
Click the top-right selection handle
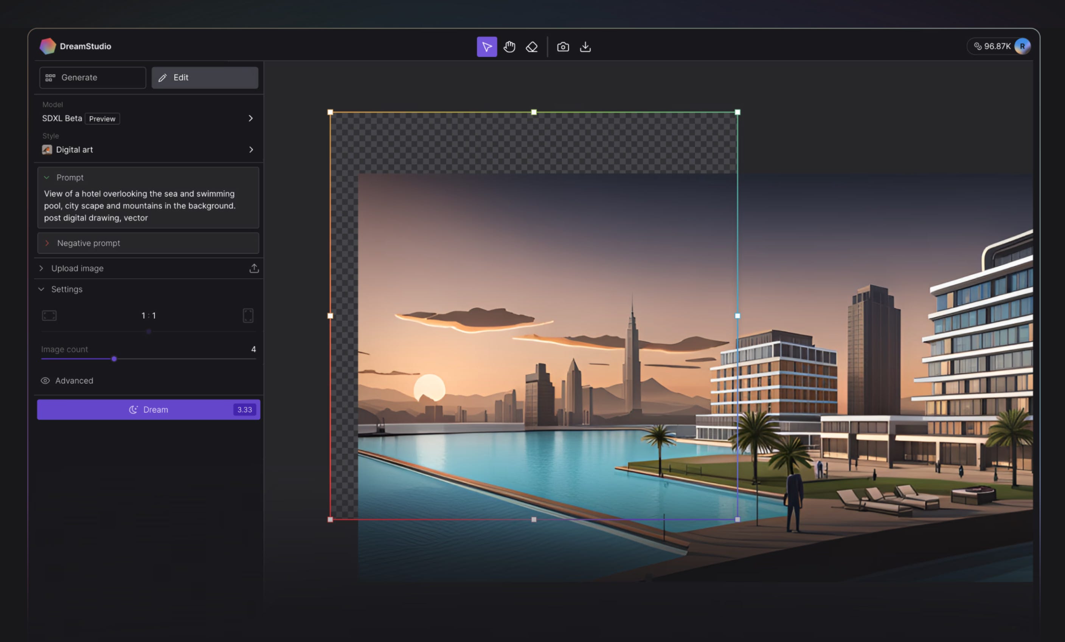tap(737, 112)
